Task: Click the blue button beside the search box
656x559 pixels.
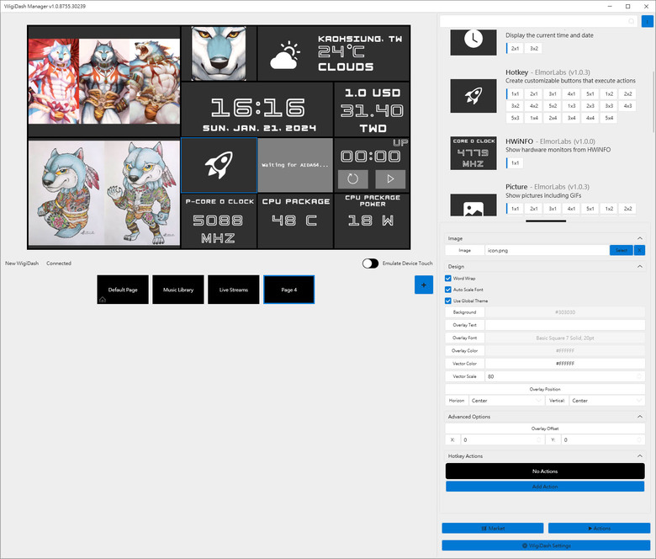Action: click(x=647, y=21)
